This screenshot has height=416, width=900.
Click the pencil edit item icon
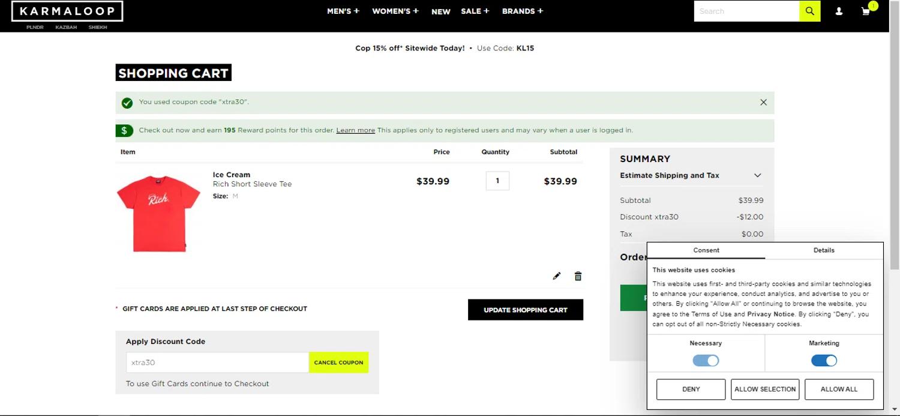click(557, 276)
